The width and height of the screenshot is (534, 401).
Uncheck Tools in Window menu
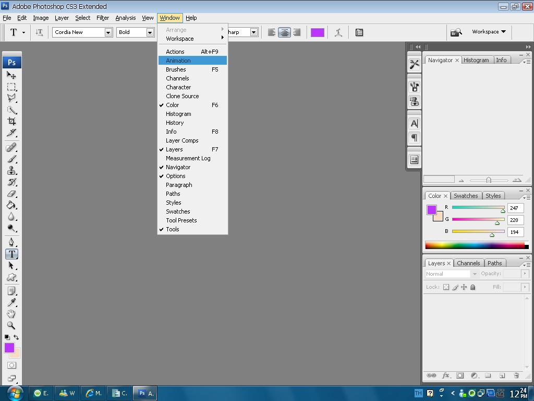coord(192,229)
